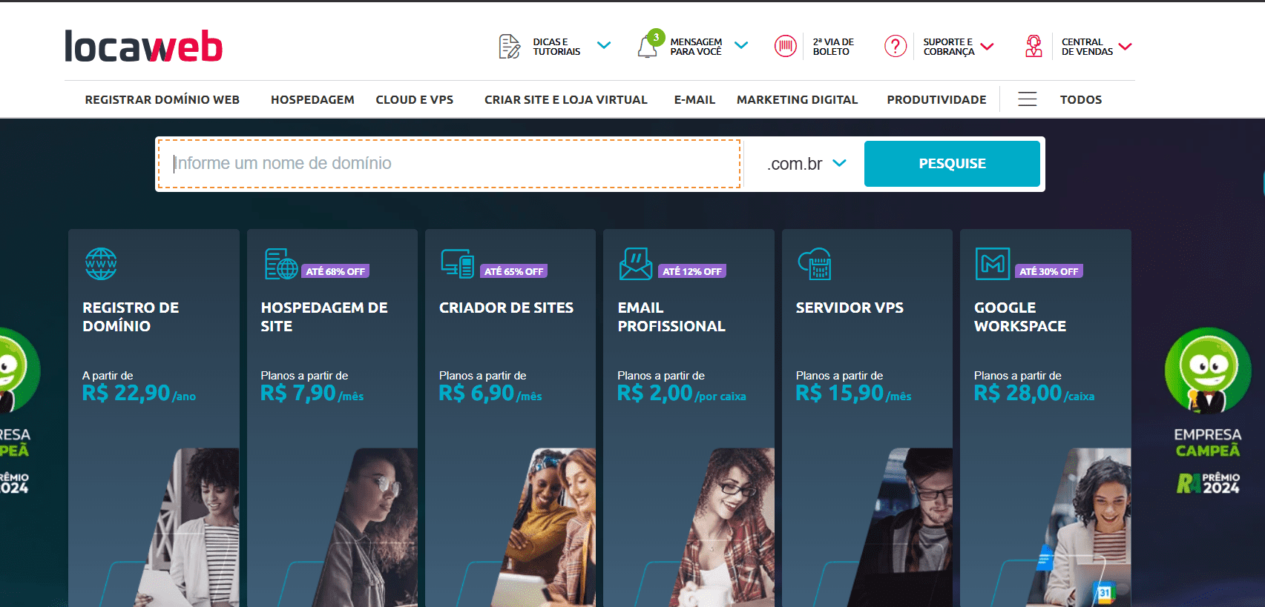
Task: Click the R$ 2,00 /por caixa price
Action: [x=682, y=393]
